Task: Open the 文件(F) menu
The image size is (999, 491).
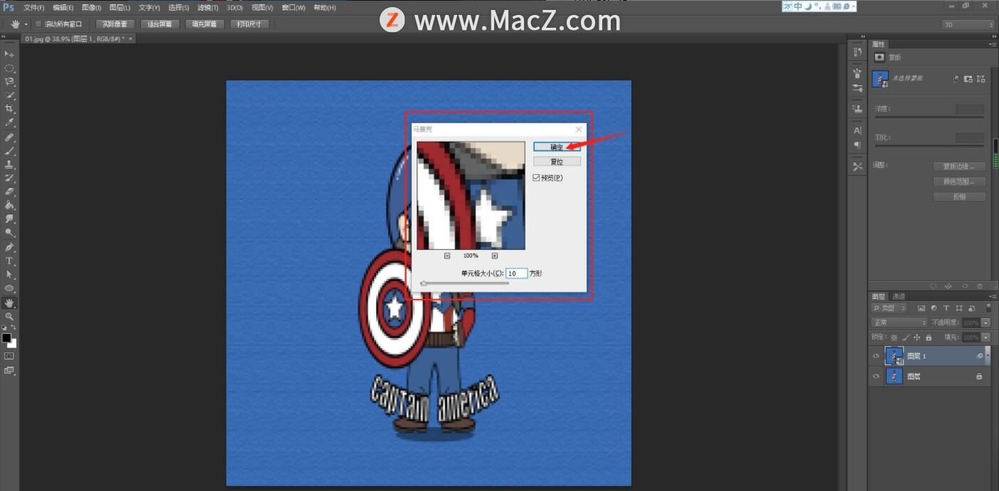Action: pyautogui.click(x=34, y=8)
